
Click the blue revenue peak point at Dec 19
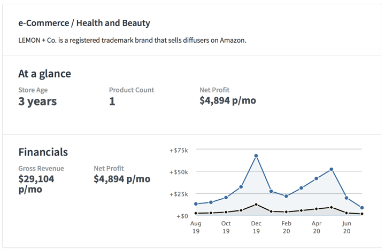pos(256,156)
